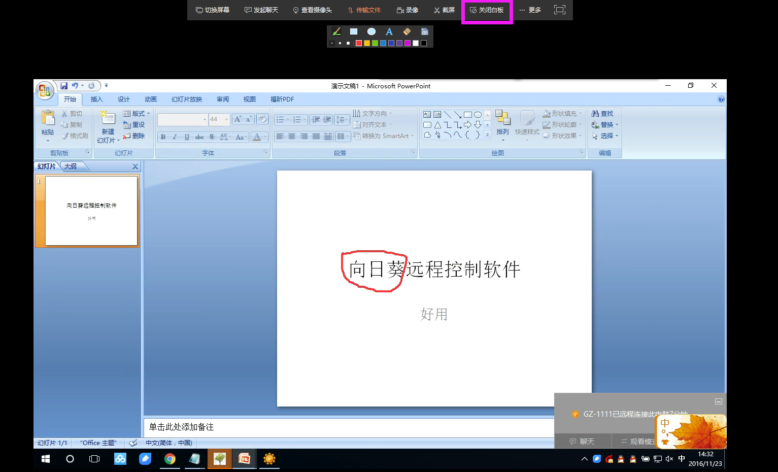Click 查找 find with binoculars icon

(603, 114)
